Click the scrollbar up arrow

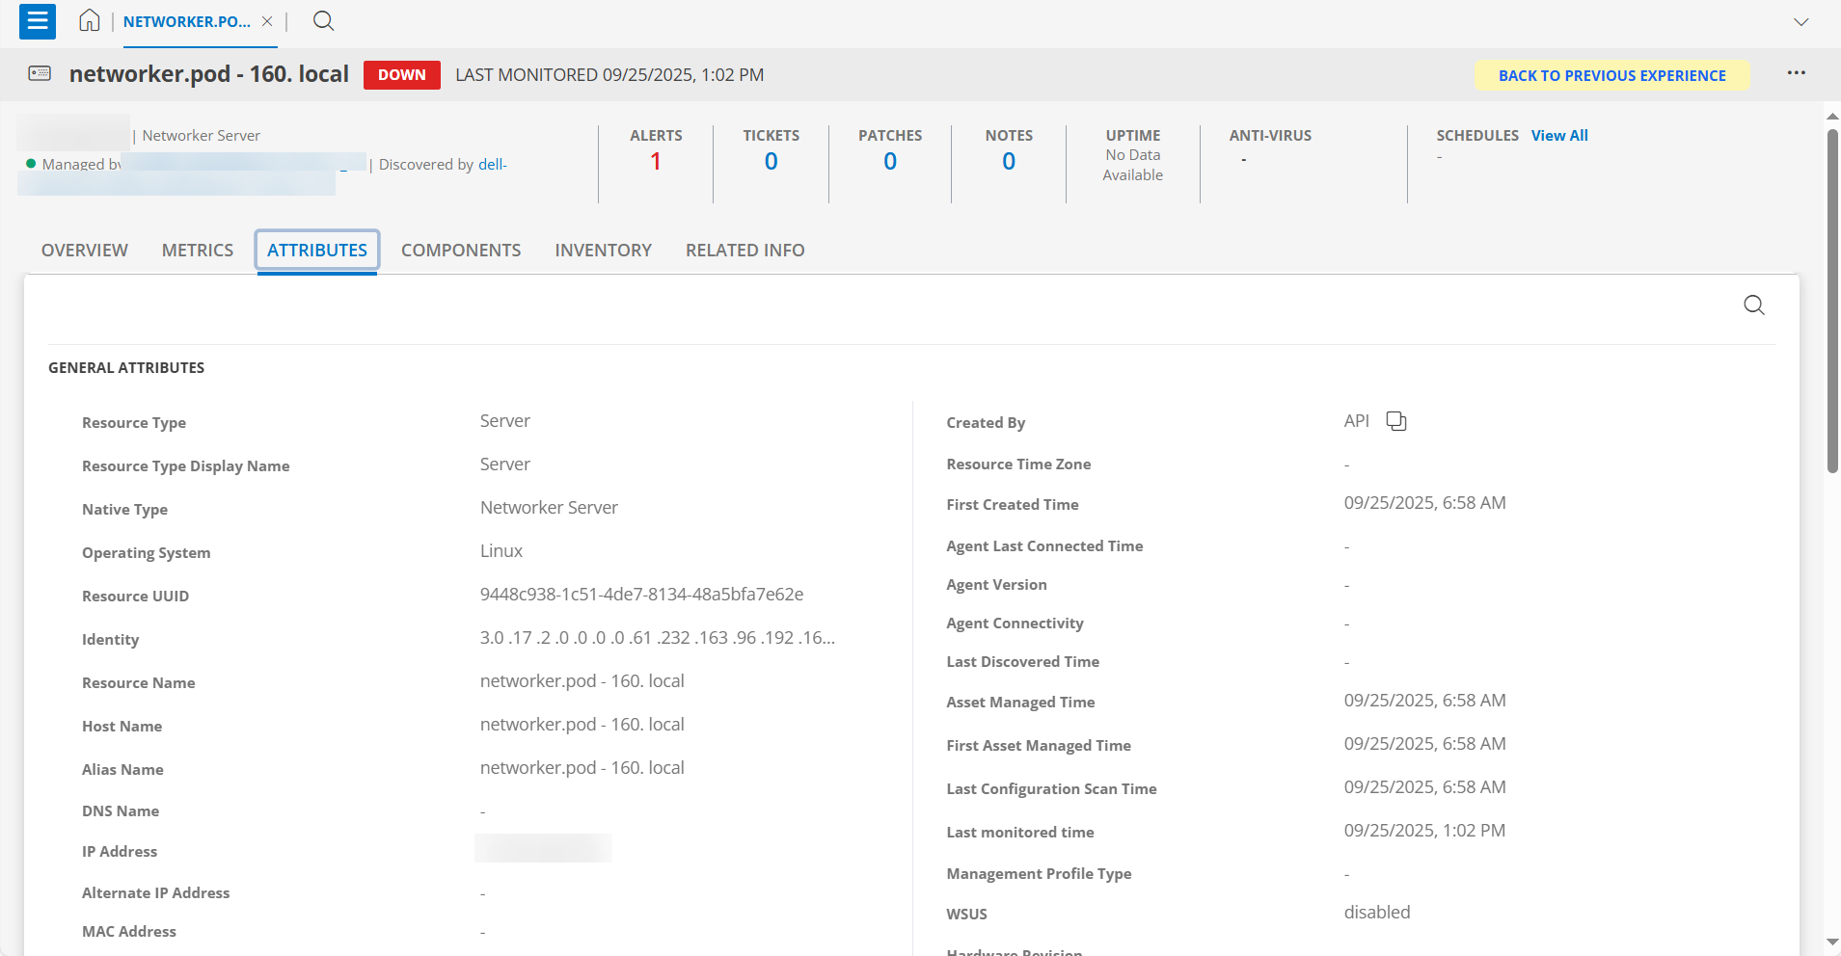[x=1832, y=117]
